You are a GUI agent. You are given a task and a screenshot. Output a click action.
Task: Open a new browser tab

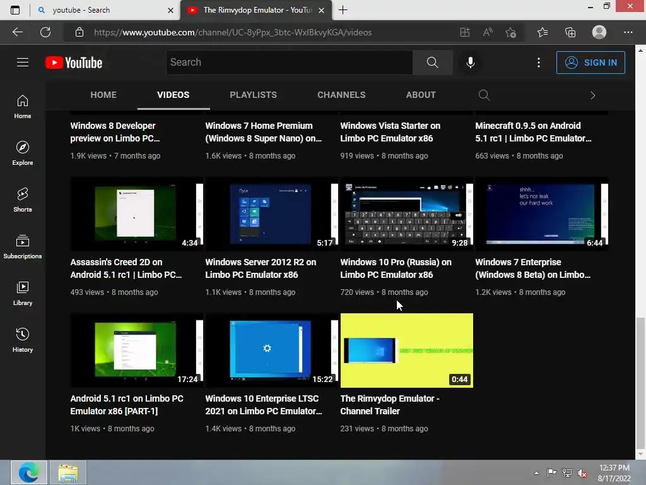click(x=343, y=10)
